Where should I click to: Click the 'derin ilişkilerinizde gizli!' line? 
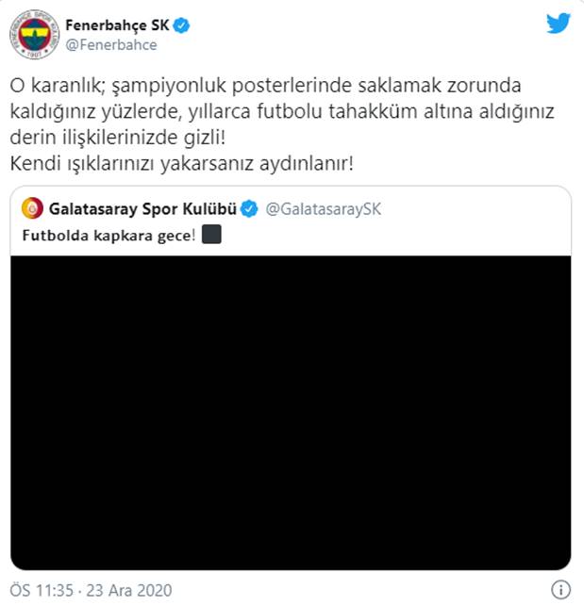click(x=118, y=138)
